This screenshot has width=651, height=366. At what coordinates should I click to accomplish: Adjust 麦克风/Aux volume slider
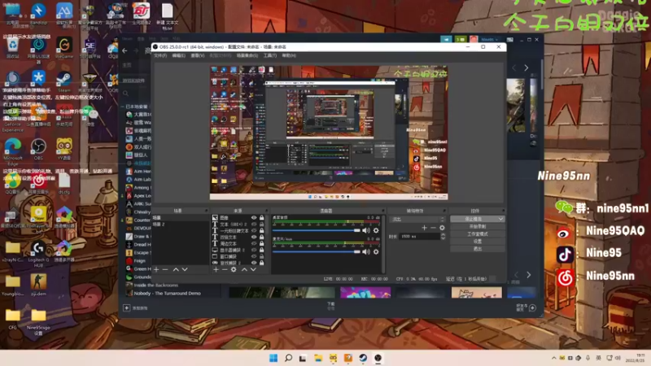[316, 252]
